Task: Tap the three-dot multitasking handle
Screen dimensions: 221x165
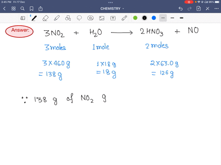Action: [x=110, y=2]
